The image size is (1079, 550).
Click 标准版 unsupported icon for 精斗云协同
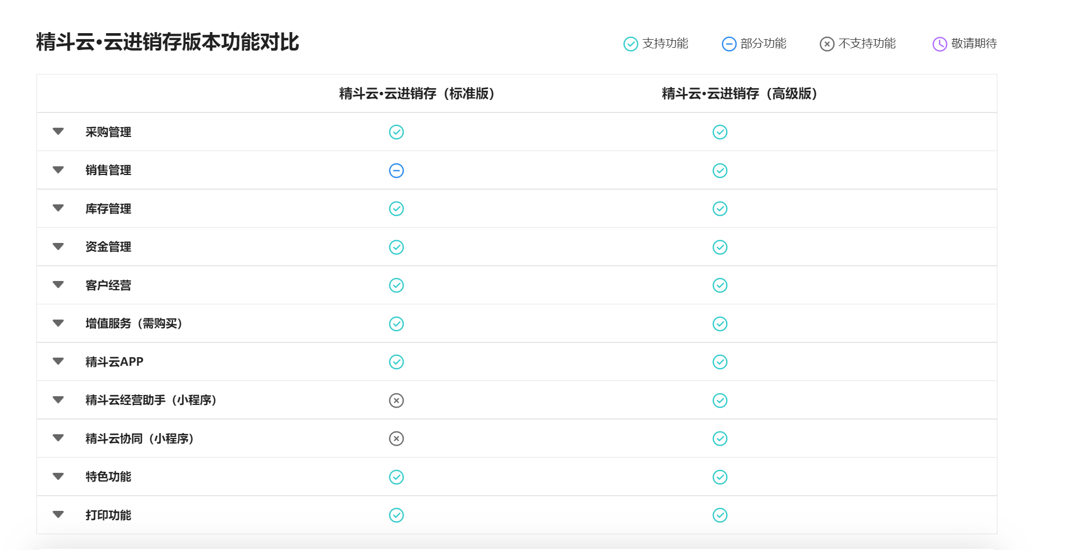(396, 439)
